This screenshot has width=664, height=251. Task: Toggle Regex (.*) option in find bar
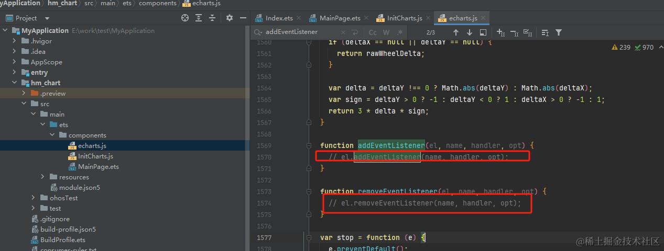click(x=399, y=32)
